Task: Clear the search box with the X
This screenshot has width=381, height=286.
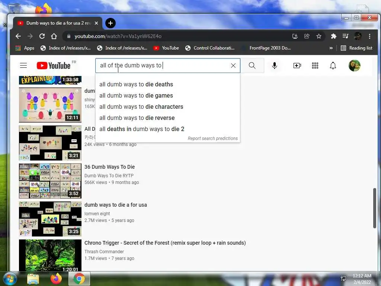Action: click(233, 66)
